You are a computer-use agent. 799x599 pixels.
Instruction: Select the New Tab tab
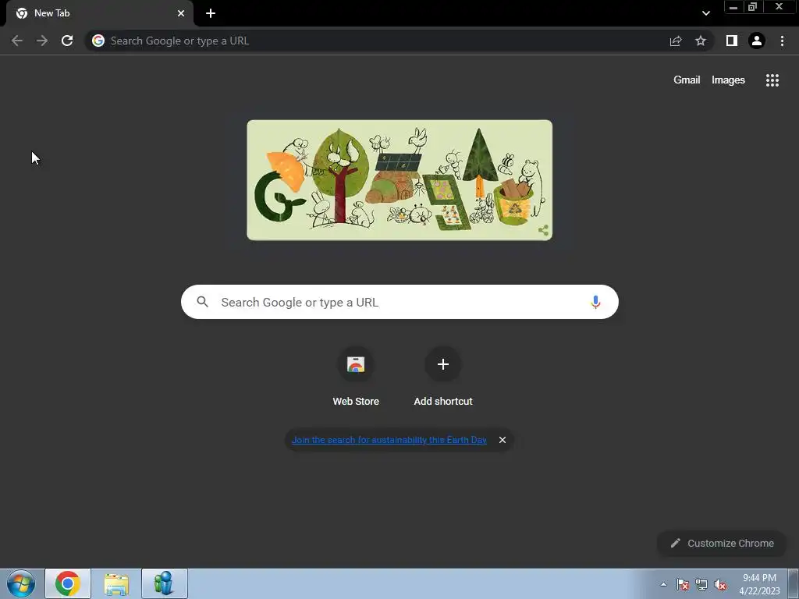[x=100, y=13]
